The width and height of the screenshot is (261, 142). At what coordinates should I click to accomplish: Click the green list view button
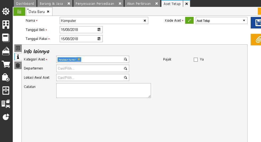click(19, 12)
